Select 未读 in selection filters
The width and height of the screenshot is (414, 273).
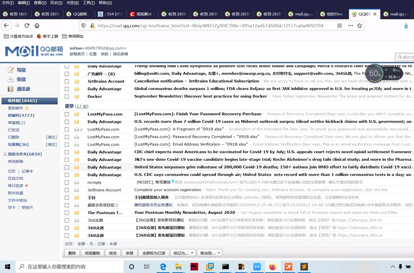coord(113,244)
